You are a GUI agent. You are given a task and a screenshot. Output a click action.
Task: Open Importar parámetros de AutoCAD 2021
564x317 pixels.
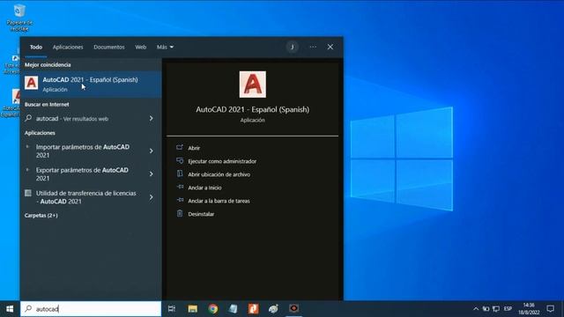[x=83, y=151]
